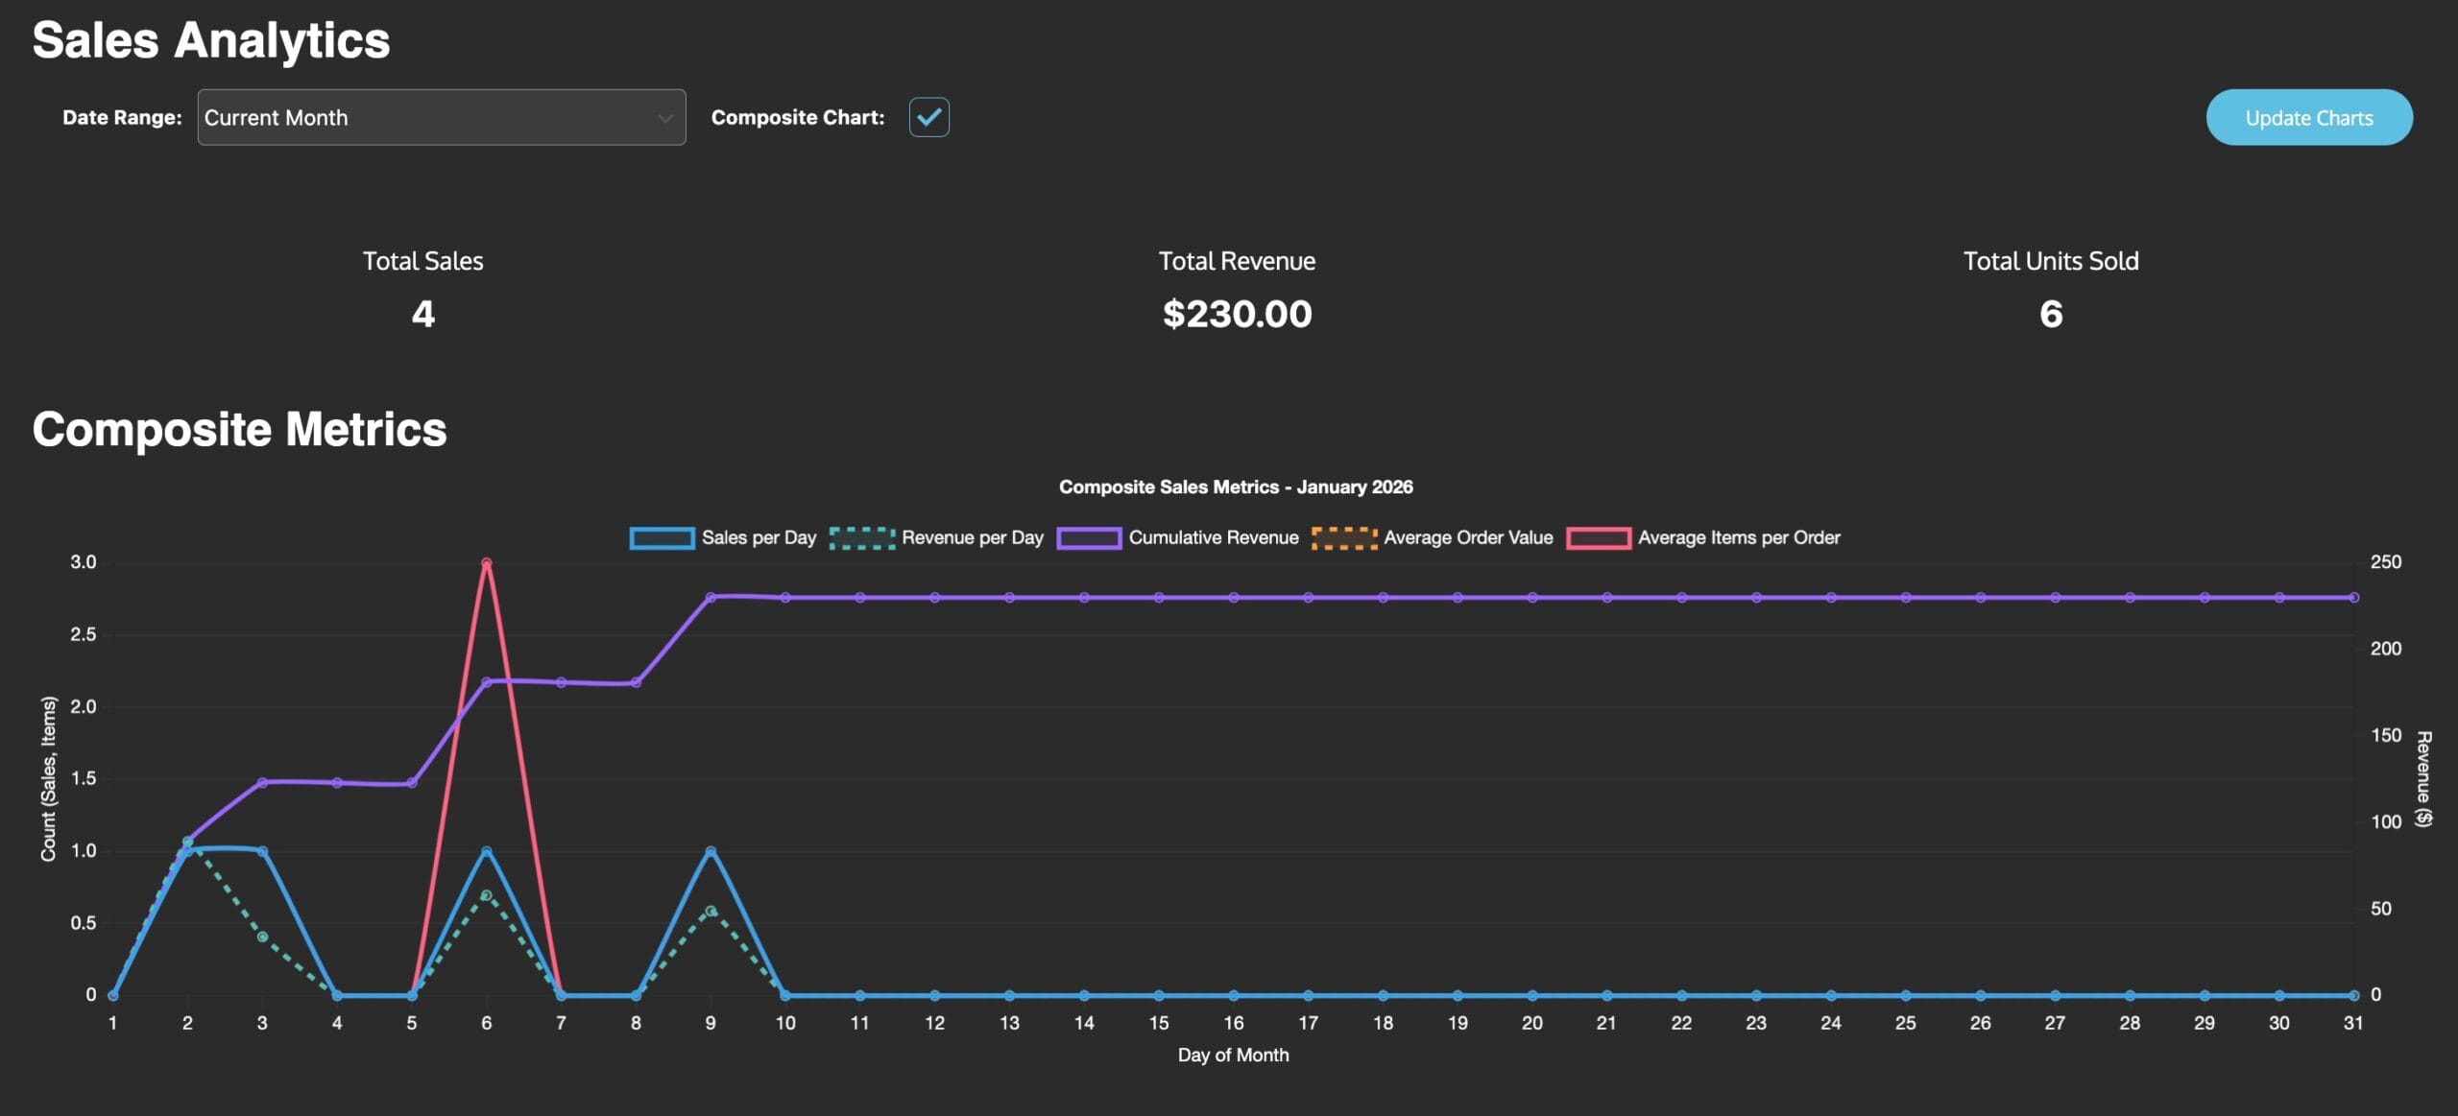Click the Average Order Value dashed legend marker
2458x1116 pixels.
coord(1342,538)
